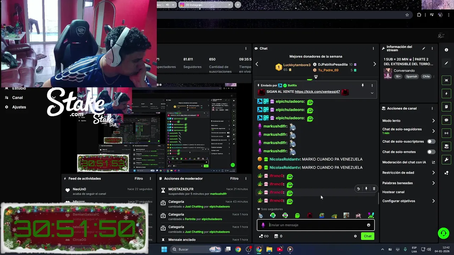The width and height of the screenshot is (454, 255).
Task: Delete the hovered ifrxnc0 chat message
Action: 374,189
